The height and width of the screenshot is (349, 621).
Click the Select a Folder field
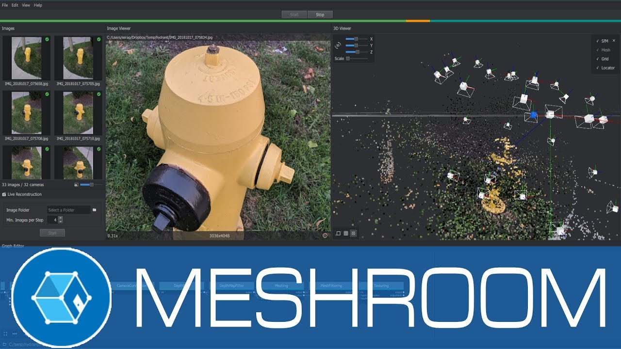point(69,210)
